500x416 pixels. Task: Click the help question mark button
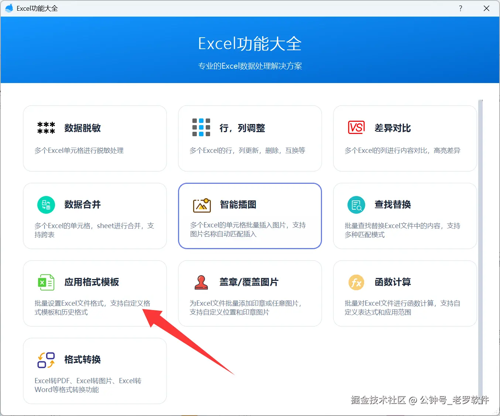tap(460, 8)
